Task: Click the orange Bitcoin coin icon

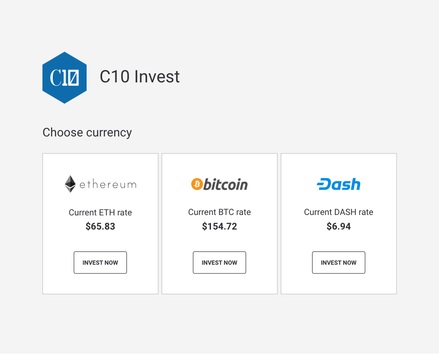Action: click(197, 184)
